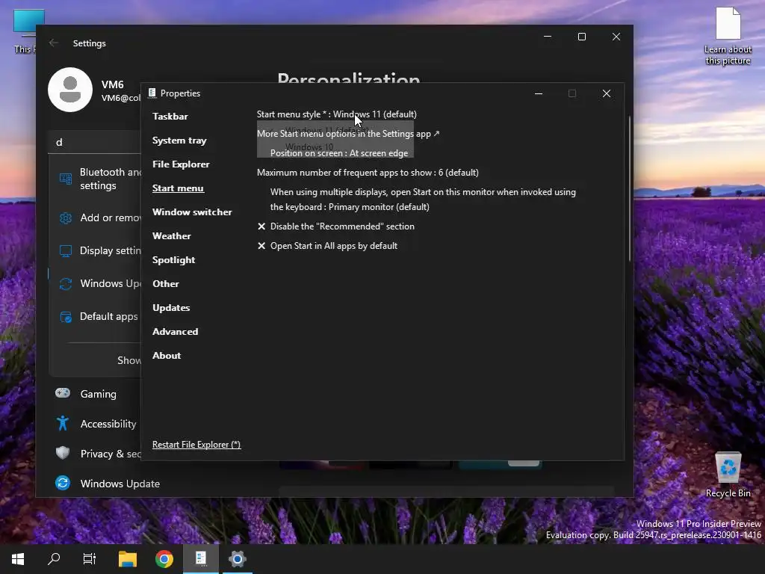Image resolution: width=765 pixels, height=574 pixels.
Task: Click Restart File Explorer link
Action: [x=196, y=444]
